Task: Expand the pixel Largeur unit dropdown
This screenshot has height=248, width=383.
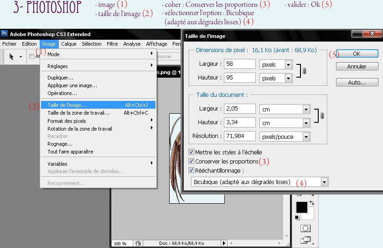Action: click(288, 65)
